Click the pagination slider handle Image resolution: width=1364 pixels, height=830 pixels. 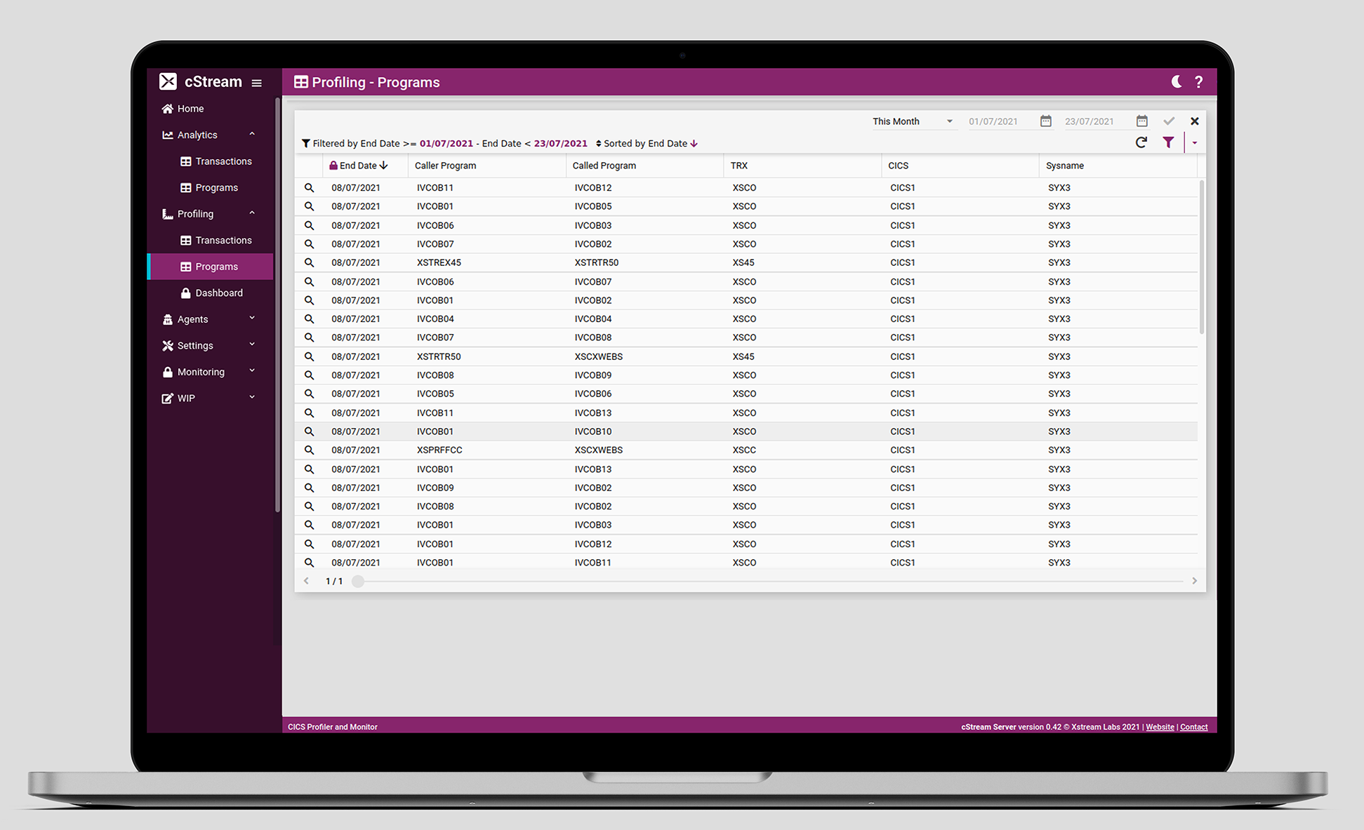click(358, 581)
